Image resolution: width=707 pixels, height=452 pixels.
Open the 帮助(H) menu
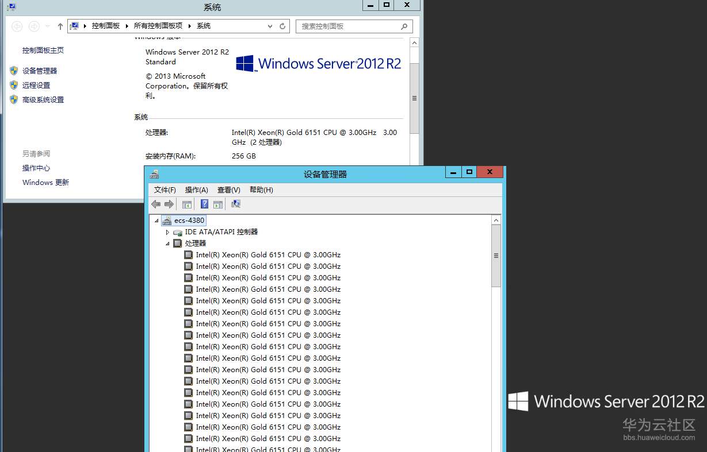[x=261, y=190]
